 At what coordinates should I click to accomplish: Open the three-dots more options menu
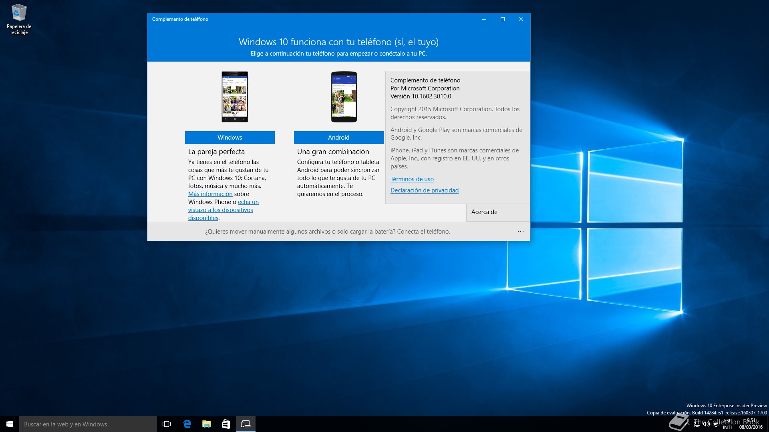(521, 232)
